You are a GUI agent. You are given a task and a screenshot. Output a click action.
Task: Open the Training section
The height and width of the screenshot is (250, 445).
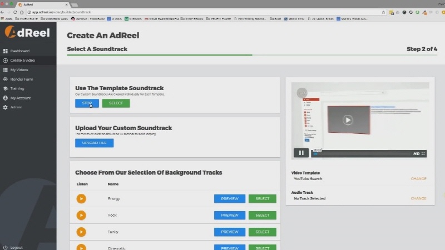click(17, 88)
